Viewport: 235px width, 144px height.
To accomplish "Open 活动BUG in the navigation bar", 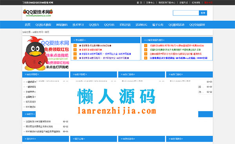I will pos(141,25).
